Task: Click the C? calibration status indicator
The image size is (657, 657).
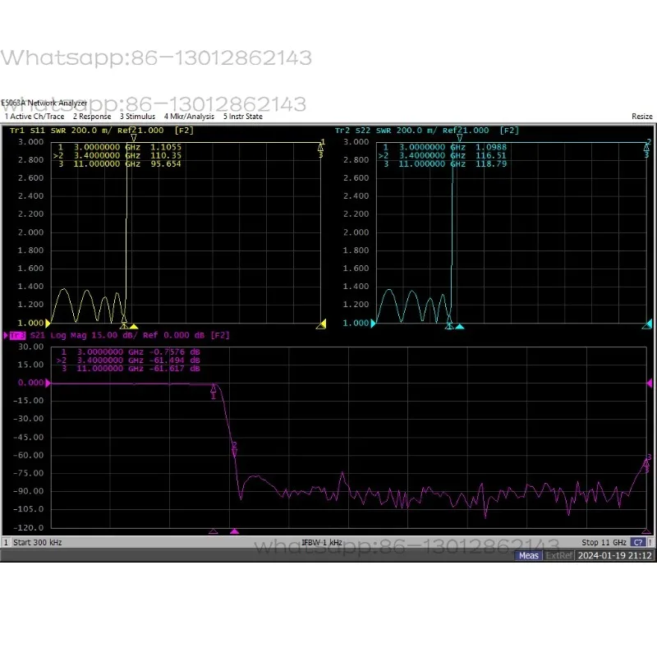Action: (x=638, y=543)
